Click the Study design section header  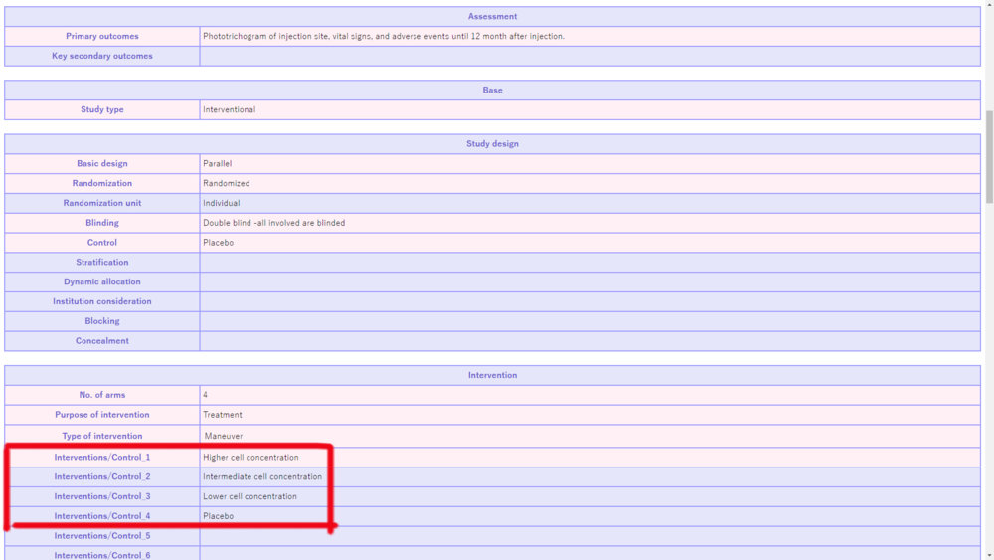pyautogui.click(x=492, y=143)
